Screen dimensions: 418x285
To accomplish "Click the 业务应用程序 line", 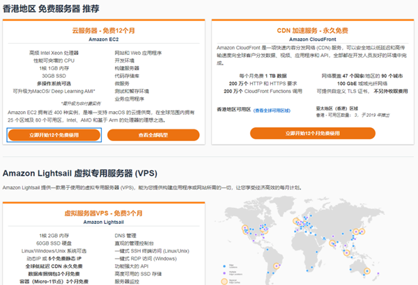I will (130, 99).
